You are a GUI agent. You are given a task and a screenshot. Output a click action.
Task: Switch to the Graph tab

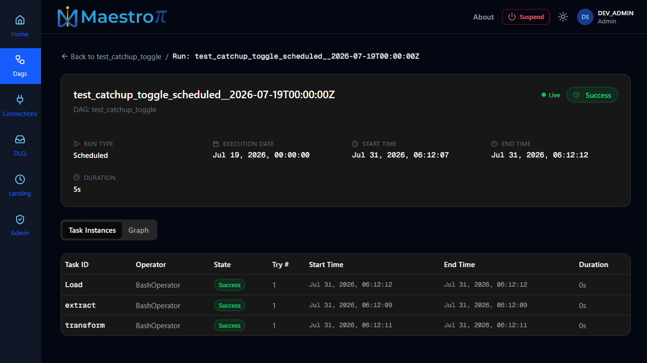coord(138,230)
